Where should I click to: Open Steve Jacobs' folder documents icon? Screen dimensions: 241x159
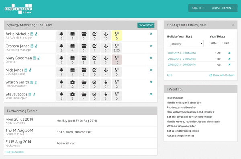(x=84, y=96)
